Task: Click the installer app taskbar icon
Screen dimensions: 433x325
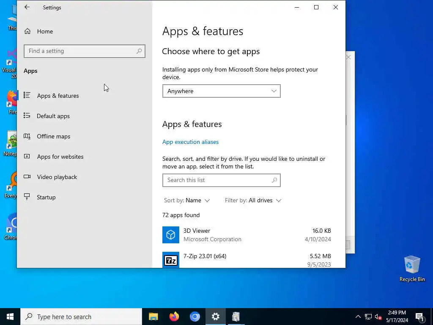Action: point(236,317)
